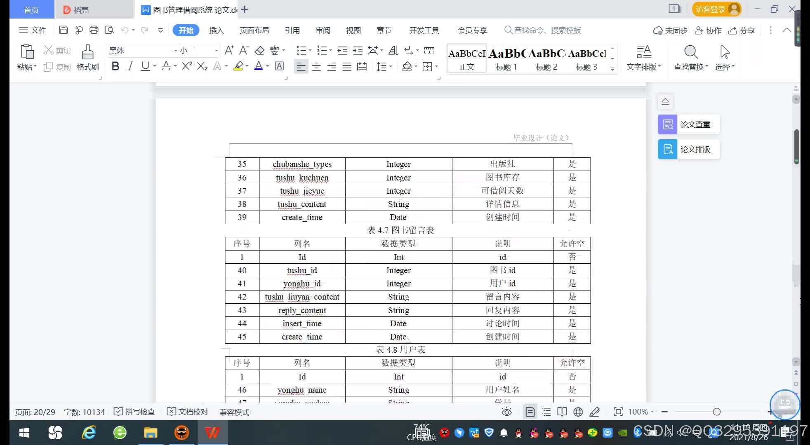Screen dimensions: 810x445
Task: Center align the text
Action: (x=316, y=66)
